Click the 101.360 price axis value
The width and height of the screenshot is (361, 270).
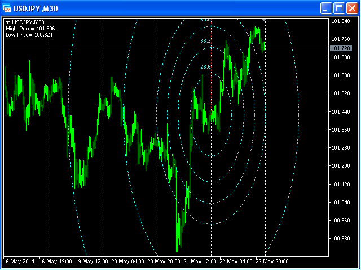(341, 130)
